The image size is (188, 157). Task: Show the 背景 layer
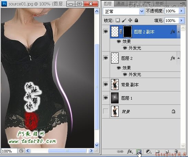pyautogui.click(x=106, y=111)
